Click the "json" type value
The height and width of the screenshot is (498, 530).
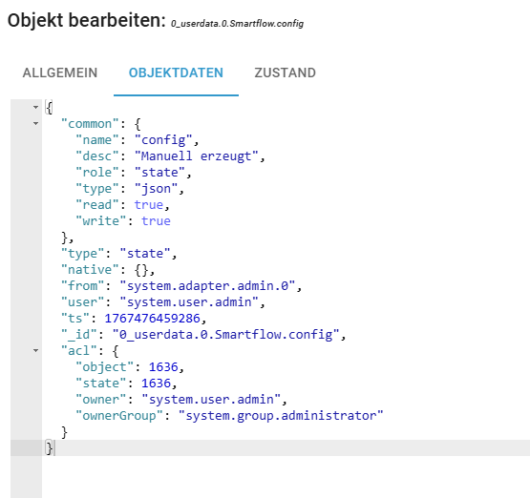pos(156,188)
